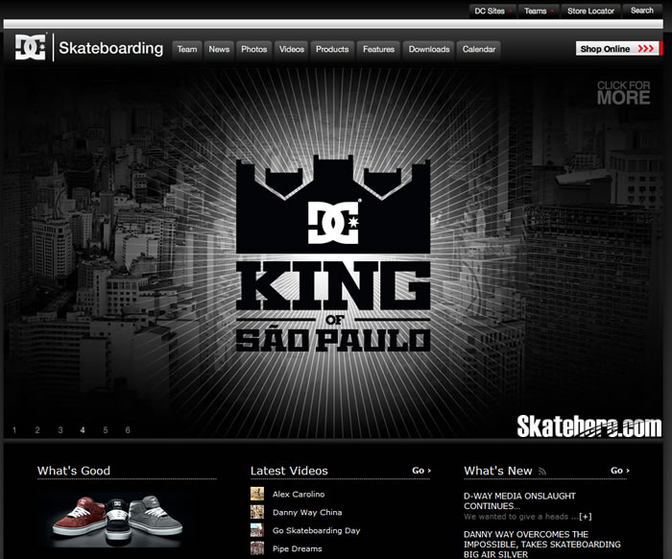Open the Products navigation tab

click(332, 49)
